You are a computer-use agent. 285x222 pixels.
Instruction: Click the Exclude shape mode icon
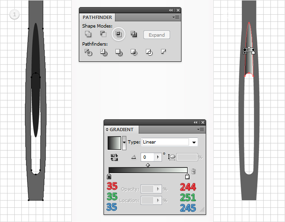coord(133,34)
